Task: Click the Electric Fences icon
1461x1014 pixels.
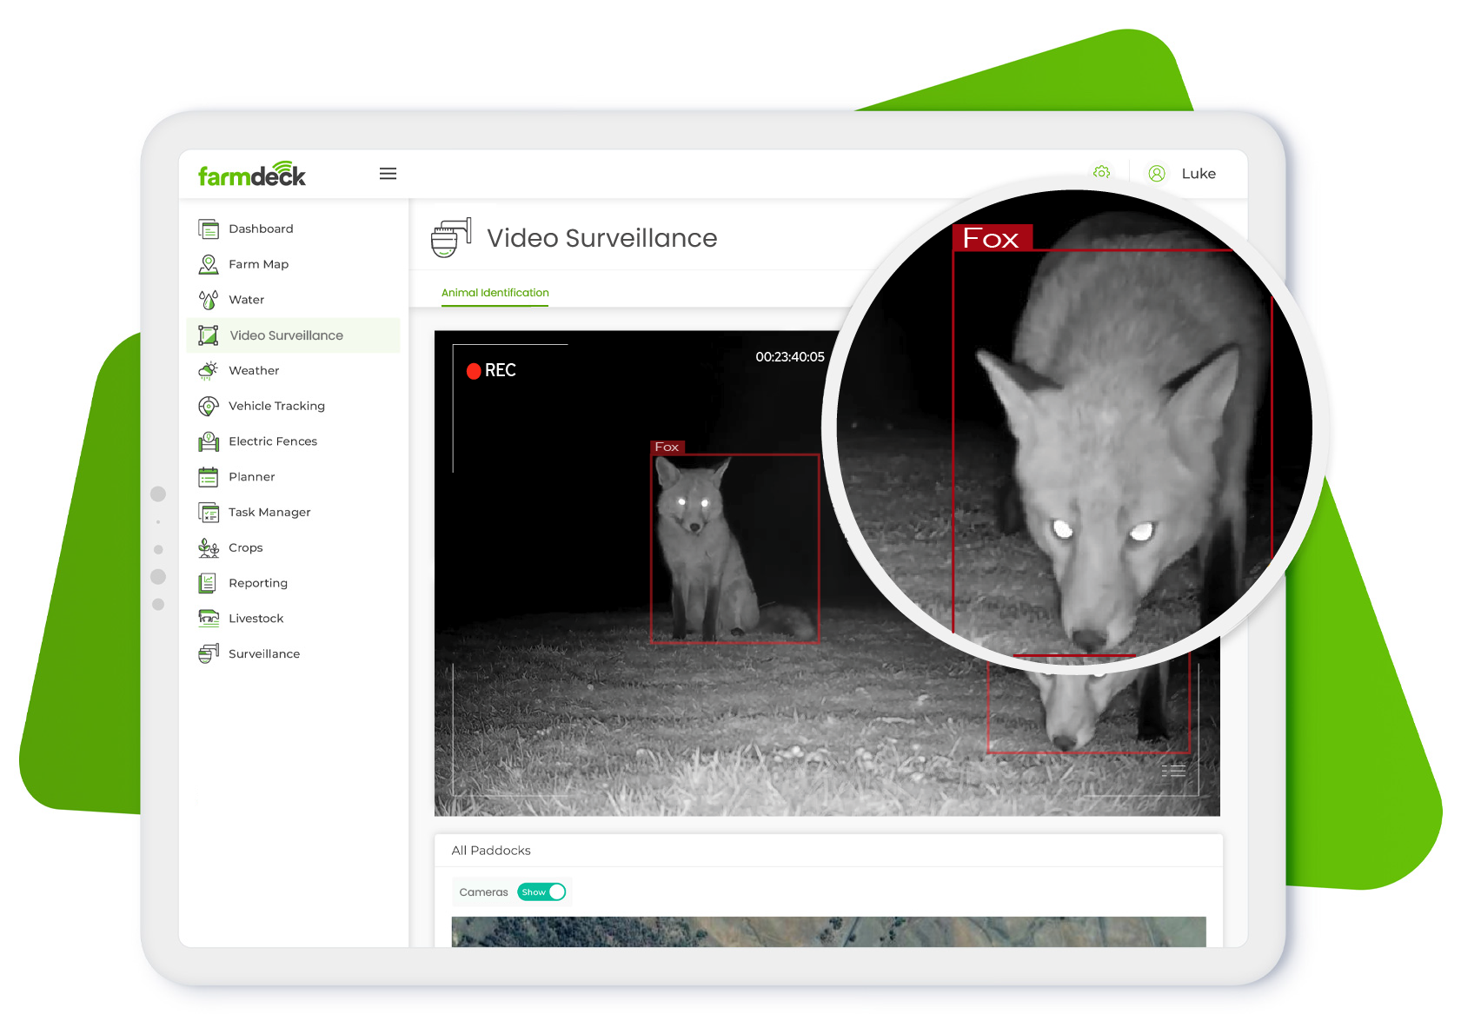Action: coord(209,441)
